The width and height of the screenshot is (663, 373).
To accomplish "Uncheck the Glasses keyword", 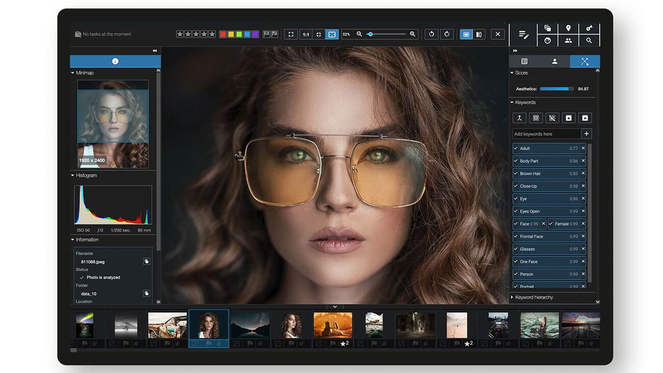I will click(x=516, y=249).
